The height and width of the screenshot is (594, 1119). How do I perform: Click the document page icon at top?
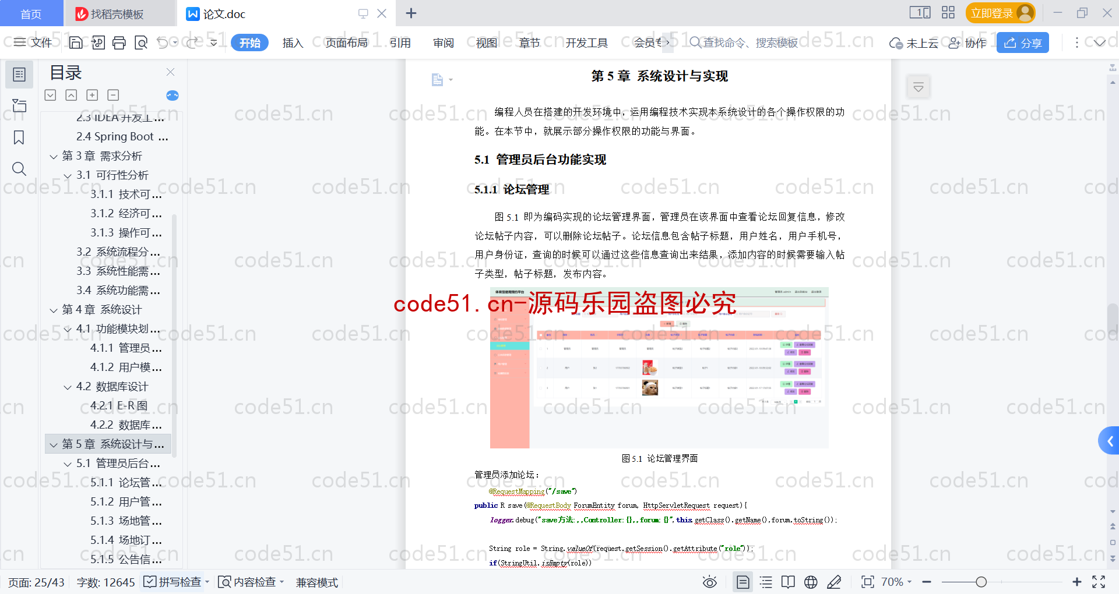[x=437, y=80]
